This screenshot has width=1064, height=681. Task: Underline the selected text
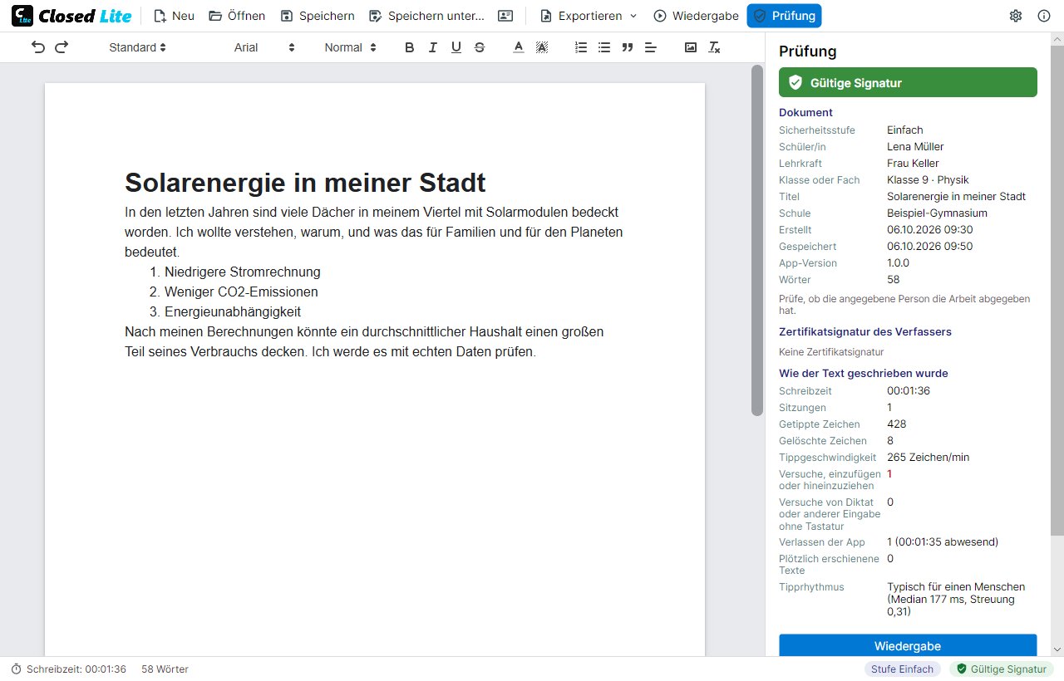[x=456, y=47]
